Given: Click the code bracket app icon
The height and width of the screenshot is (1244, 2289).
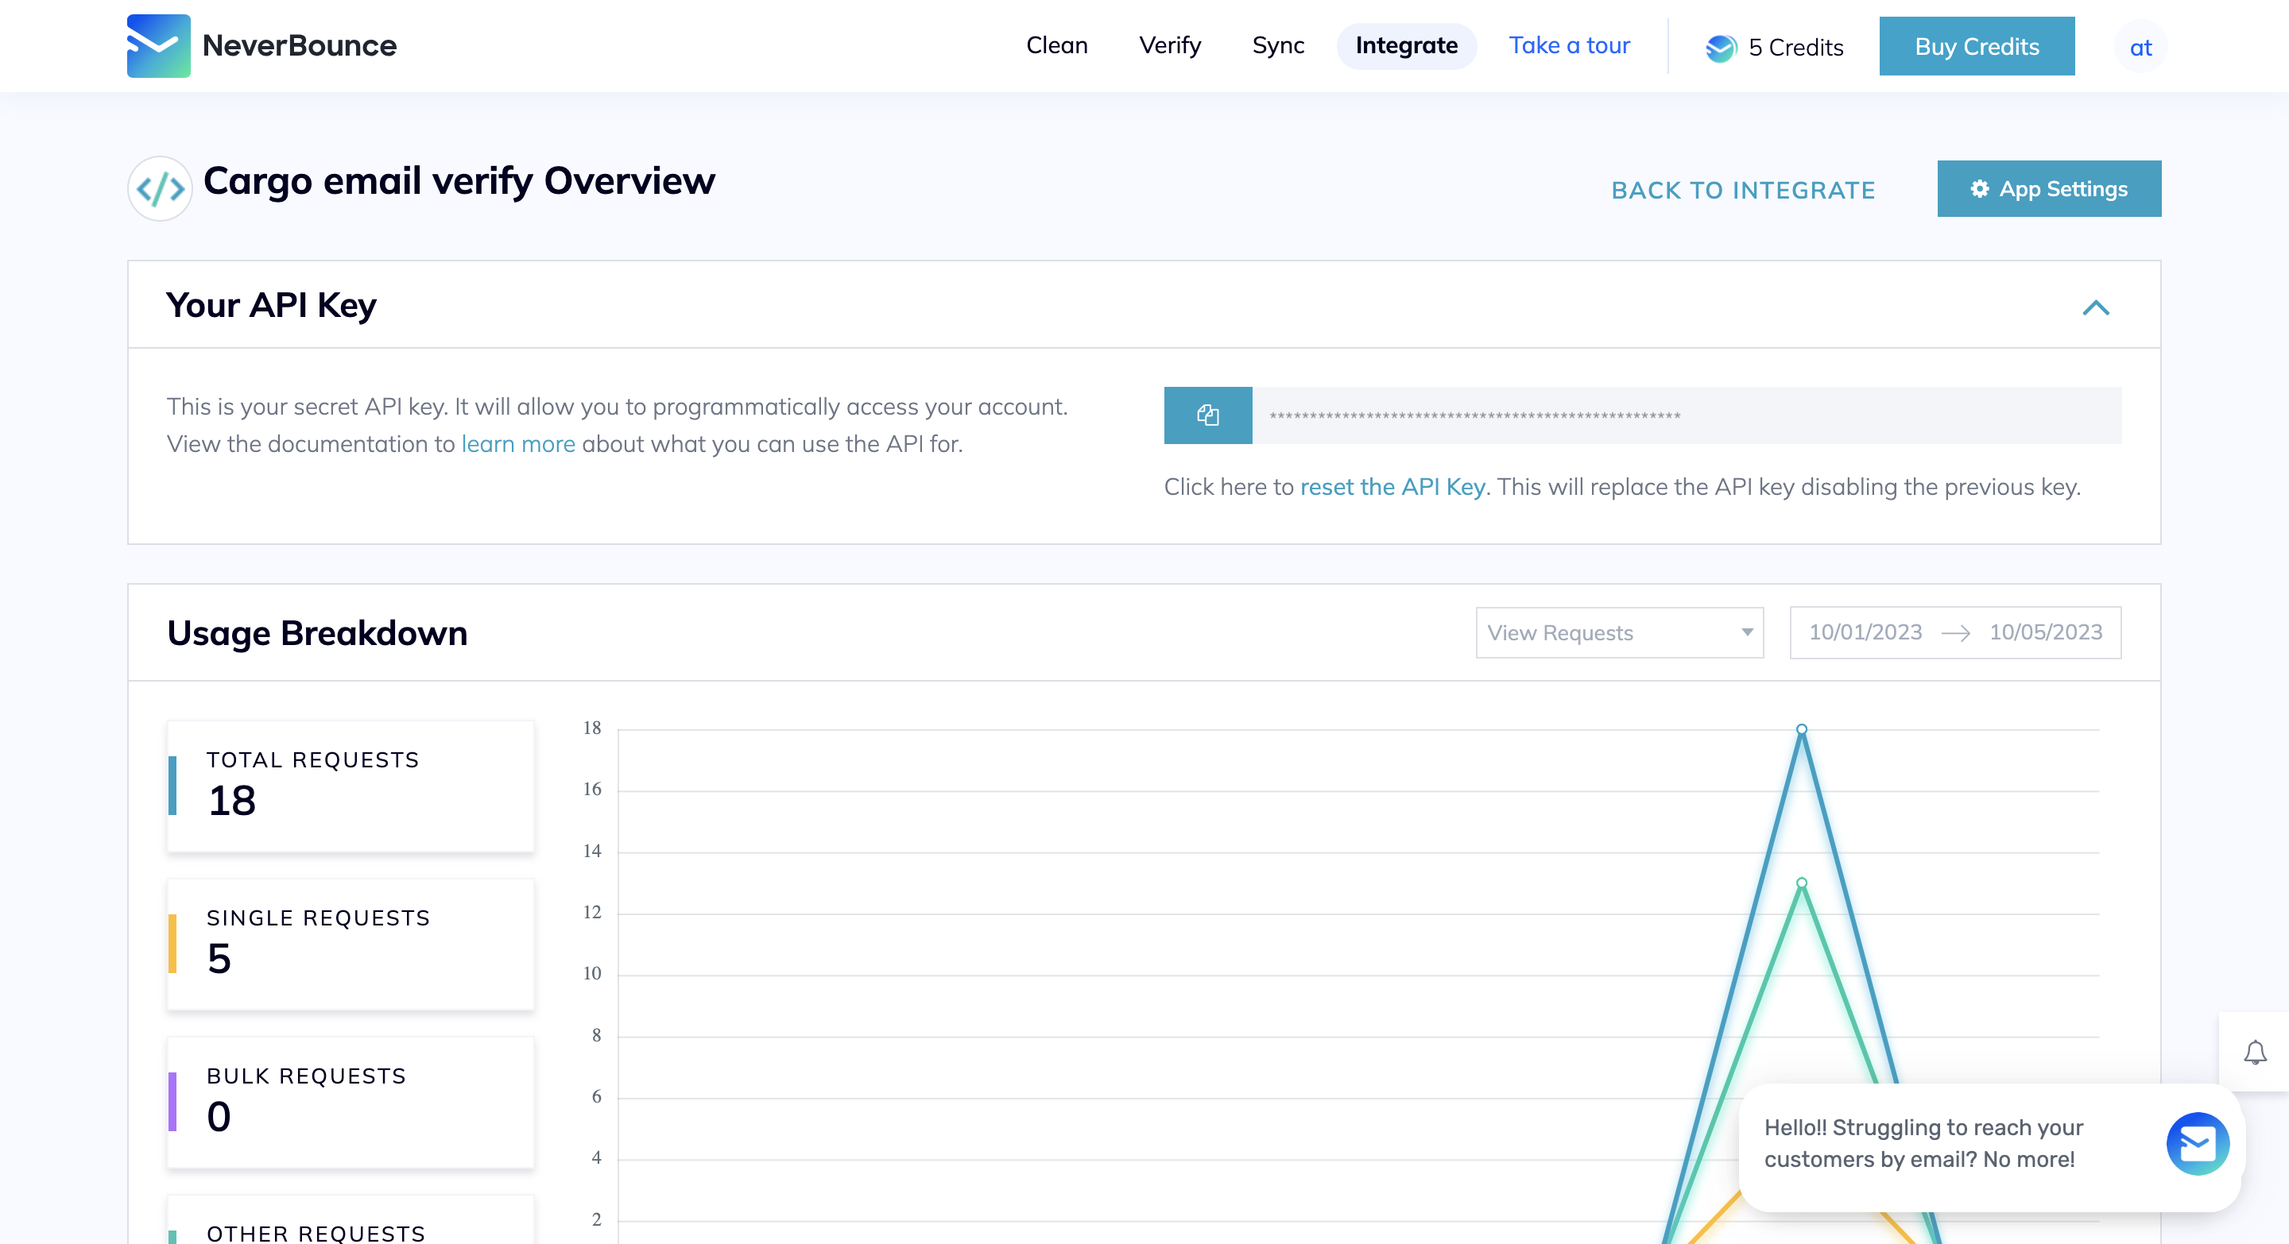Looking at the screenshot, I should click(x=159, y=188).
